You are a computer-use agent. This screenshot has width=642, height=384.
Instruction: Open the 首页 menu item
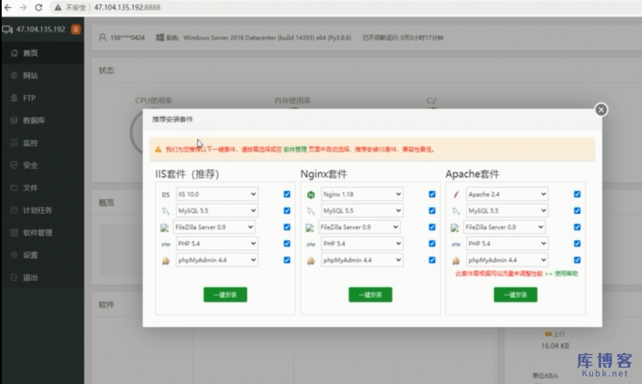pos(43,53)
